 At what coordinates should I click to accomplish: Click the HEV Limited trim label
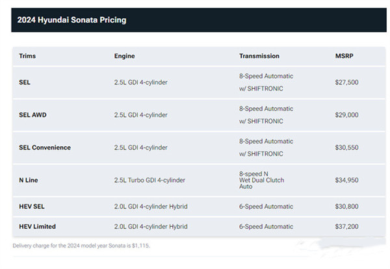pos(37,225)
